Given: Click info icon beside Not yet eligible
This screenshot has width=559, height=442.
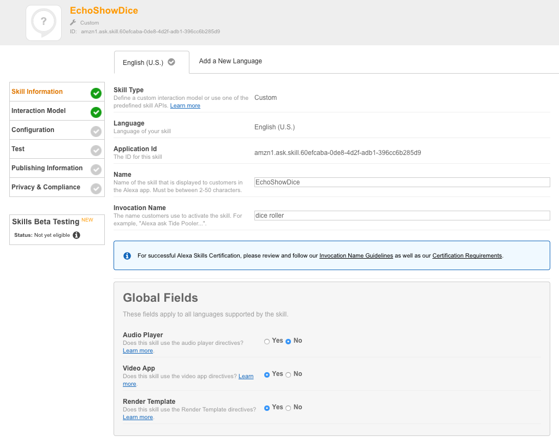Looking at the screenshot, I should pyautogui.click(x=76, y=235).
